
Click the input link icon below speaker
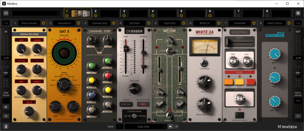[6, 116]
